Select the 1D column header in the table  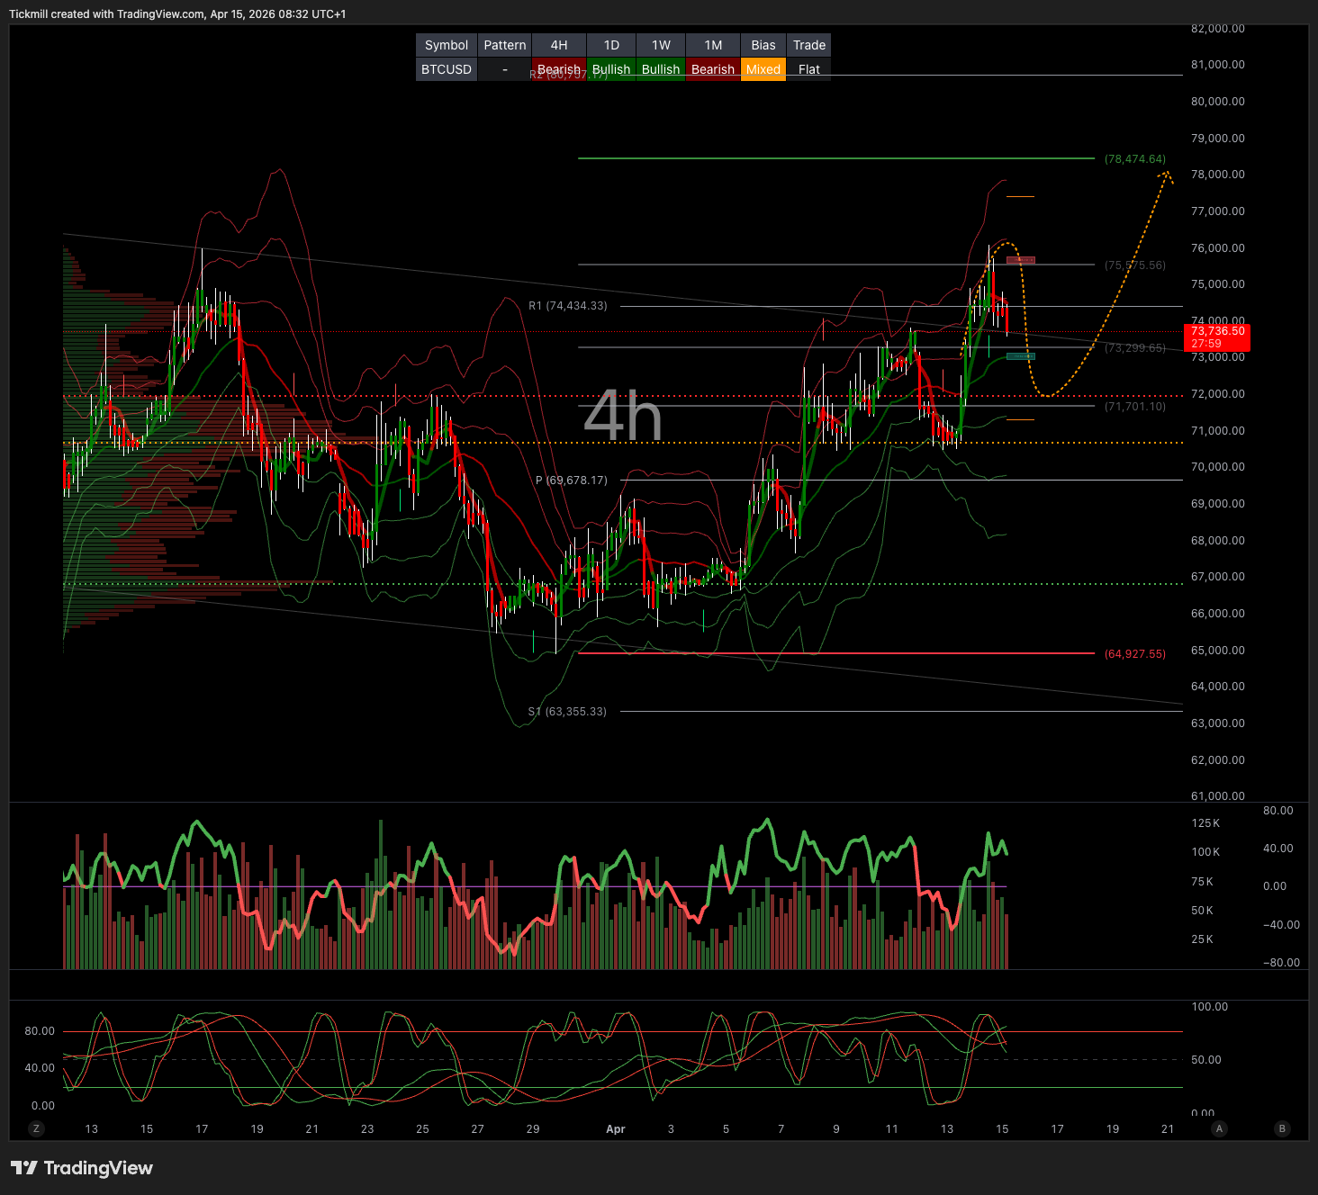coord(611,45)
